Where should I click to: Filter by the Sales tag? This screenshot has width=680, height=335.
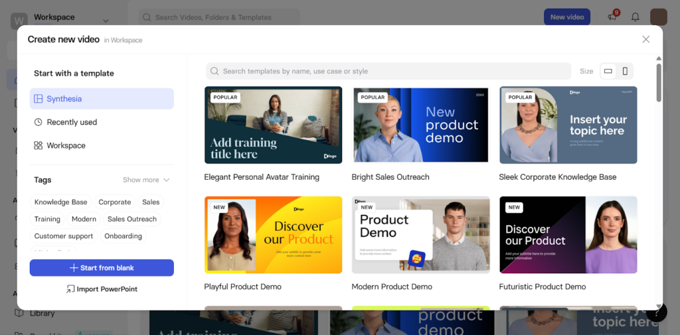pyautogui.click(x=151, y=202)
